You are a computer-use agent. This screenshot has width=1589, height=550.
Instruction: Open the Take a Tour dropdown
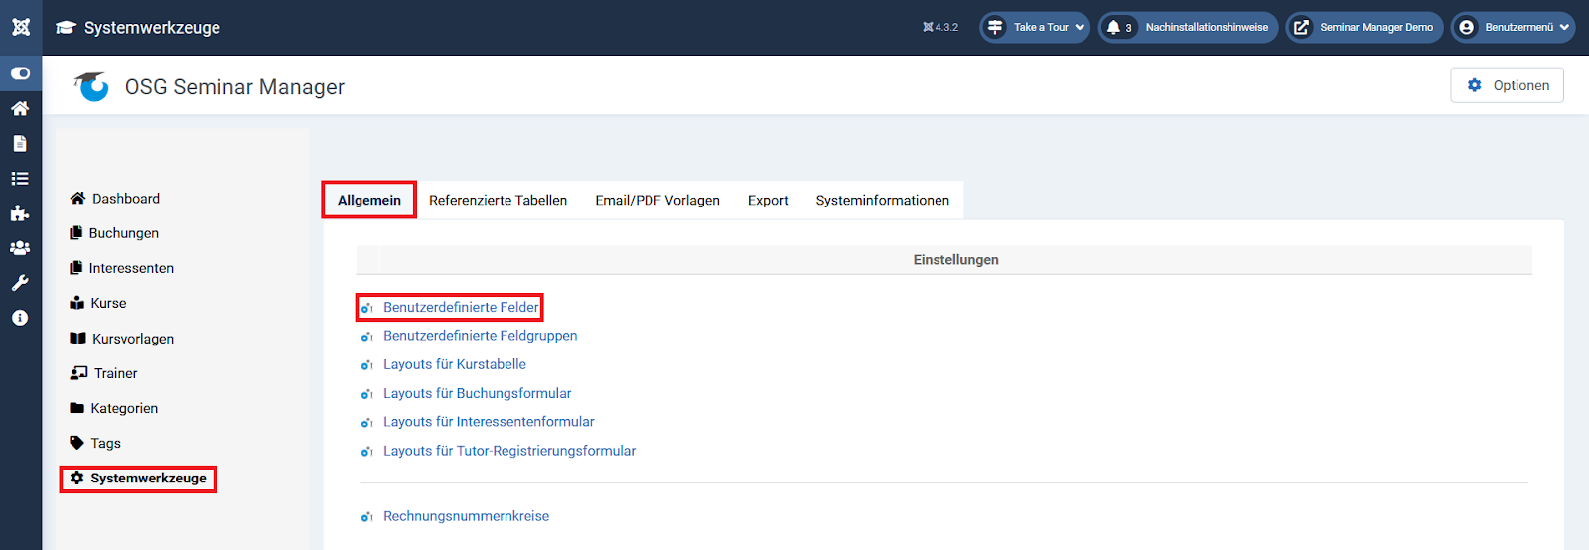tap(1035, 27)
